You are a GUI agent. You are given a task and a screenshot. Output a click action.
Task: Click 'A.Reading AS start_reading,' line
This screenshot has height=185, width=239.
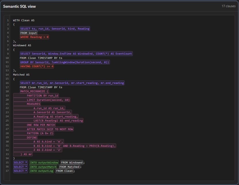coord(46,117)
